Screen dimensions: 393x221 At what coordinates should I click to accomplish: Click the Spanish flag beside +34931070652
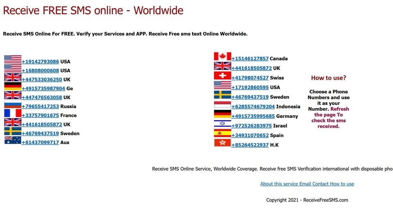pos(223,133)
